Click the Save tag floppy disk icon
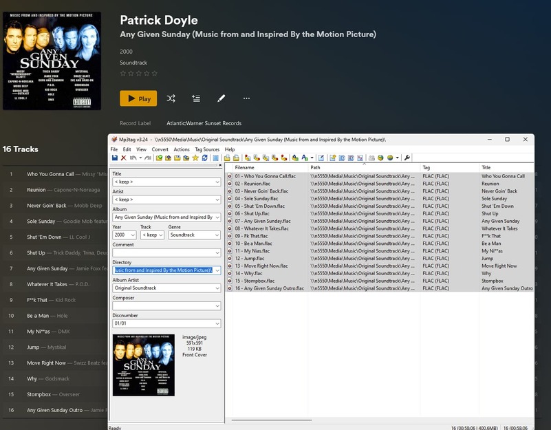Viewport: 551px width, 430px height. [x=115, y=158]
